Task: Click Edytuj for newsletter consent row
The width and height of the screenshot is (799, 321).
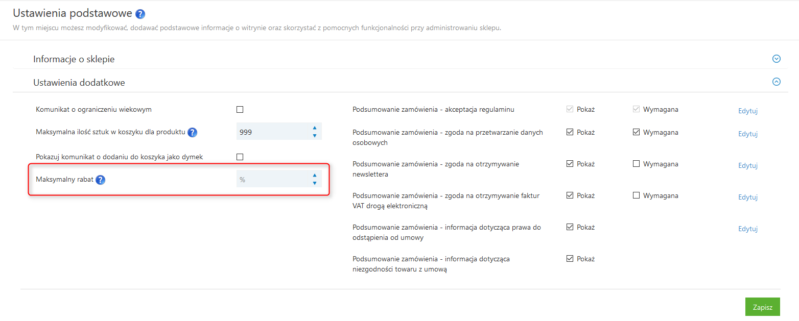Action: [x=747, y=165]
